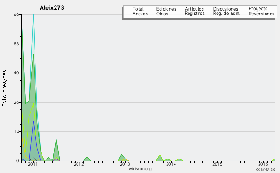Click the Anexos legend label

pos(140,14)
